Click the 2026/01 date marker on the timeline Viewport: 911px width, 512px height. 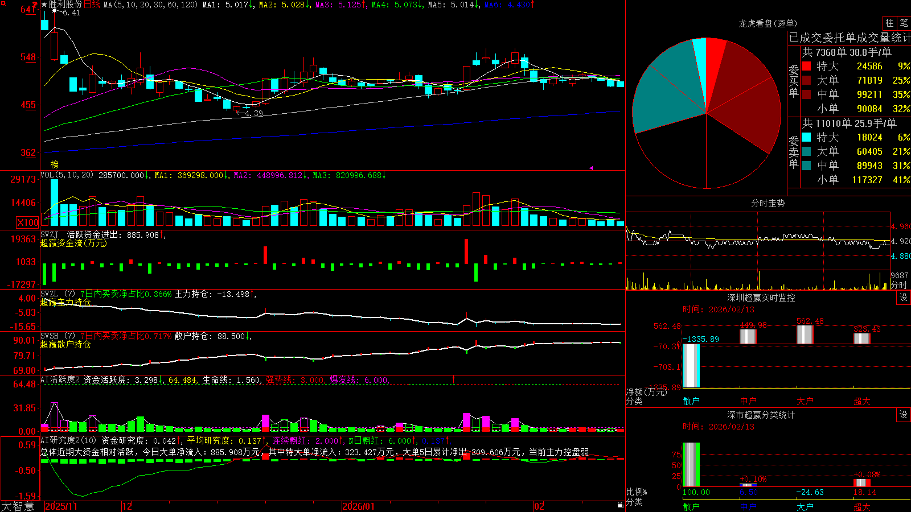pyautogui.click(x=358, y=506)
